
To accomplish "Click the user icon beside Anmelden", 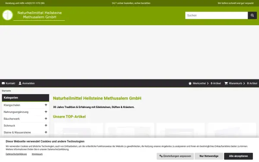I will (20, 83).
